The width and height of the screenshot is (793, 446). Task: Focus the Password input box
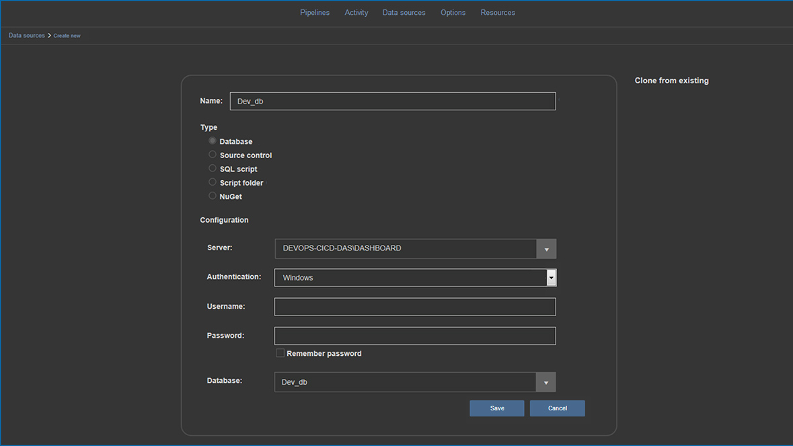(x=414, y=336)
